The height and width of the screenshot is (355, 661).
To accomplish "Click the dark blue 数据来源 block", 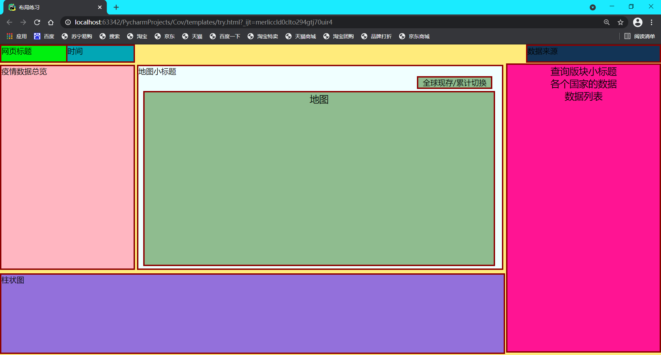I will click(x=593, y=53).
